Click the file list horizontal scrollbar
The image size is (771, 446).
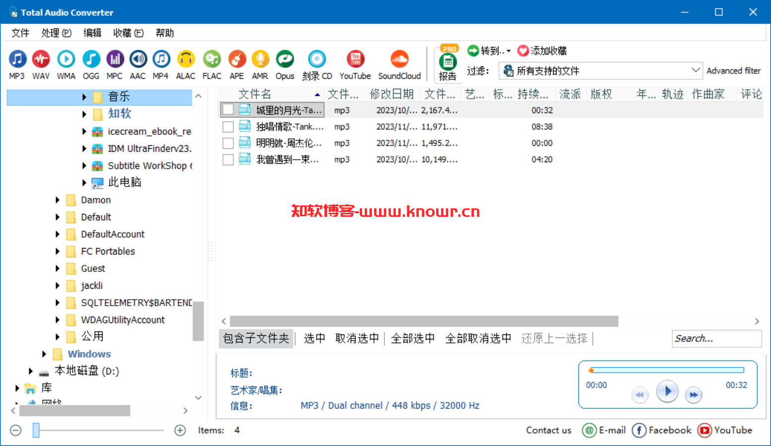(424, 321)
